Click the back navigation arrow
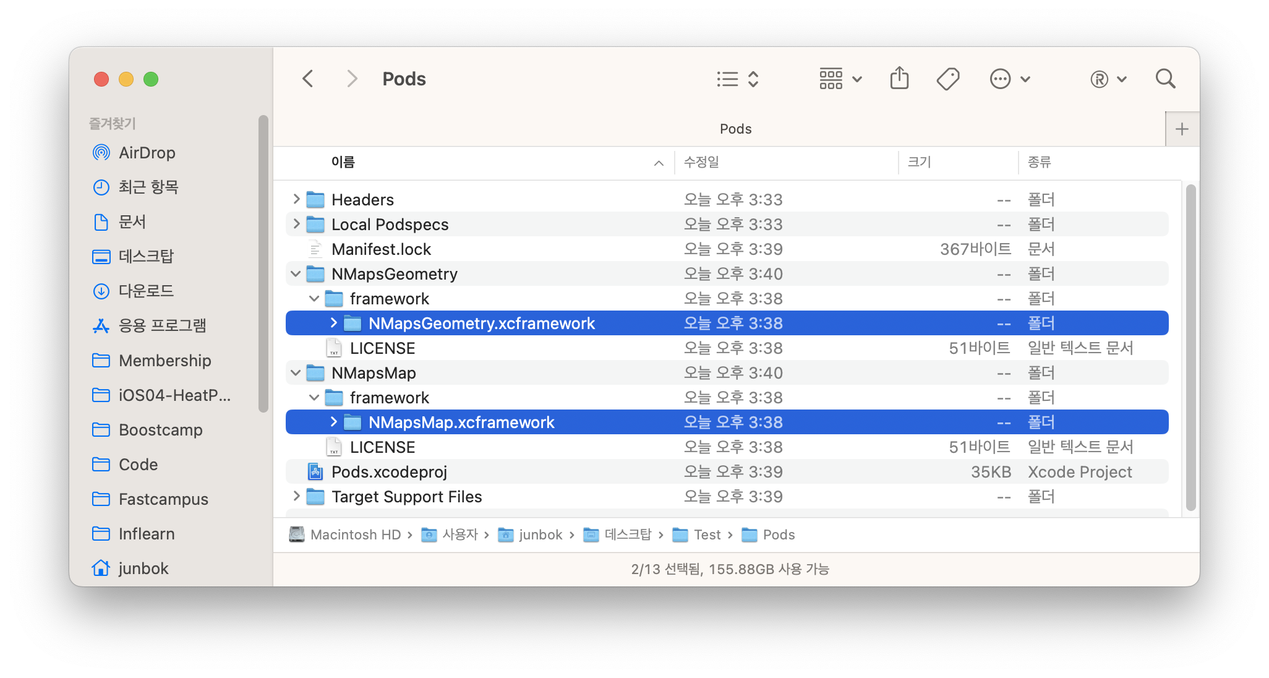Viewport: 1269px width, 678px height. (x=308, y=79)
